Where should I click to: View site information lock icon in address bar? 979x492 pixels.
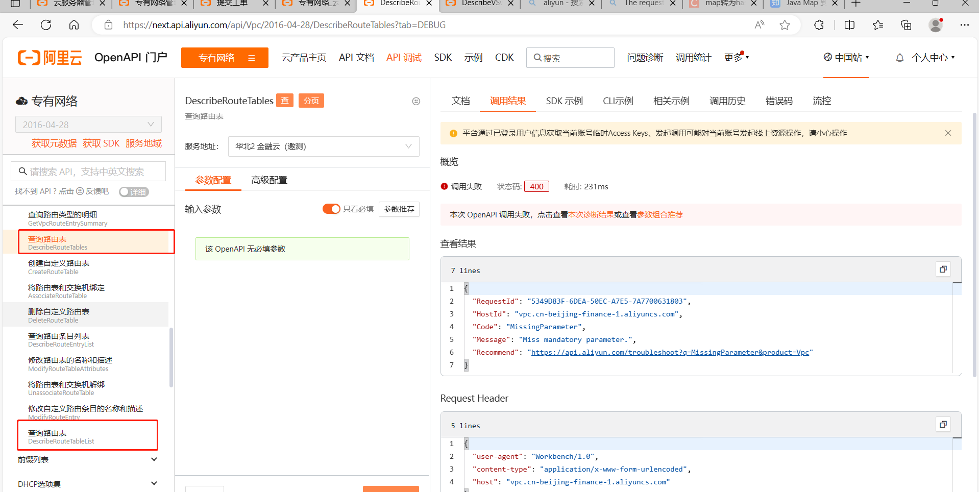point(108,25)
